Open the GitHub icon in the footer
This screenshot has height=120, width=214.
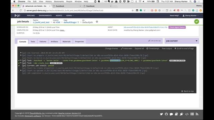click(x=166, y=114)
